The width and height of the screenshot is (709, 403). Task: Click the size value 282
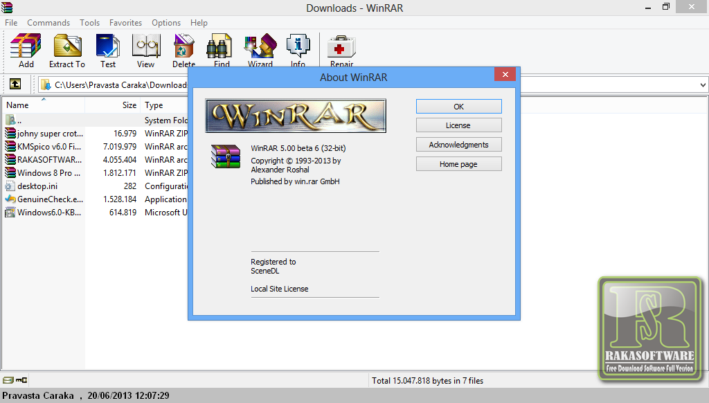[x=130, y=186]
